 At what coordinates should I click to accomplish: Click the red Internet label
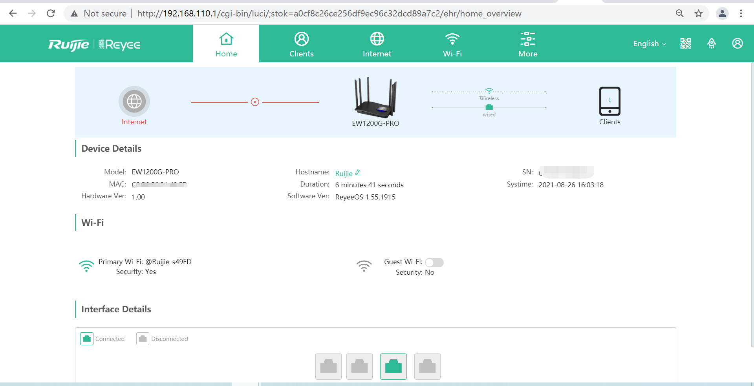134,122
